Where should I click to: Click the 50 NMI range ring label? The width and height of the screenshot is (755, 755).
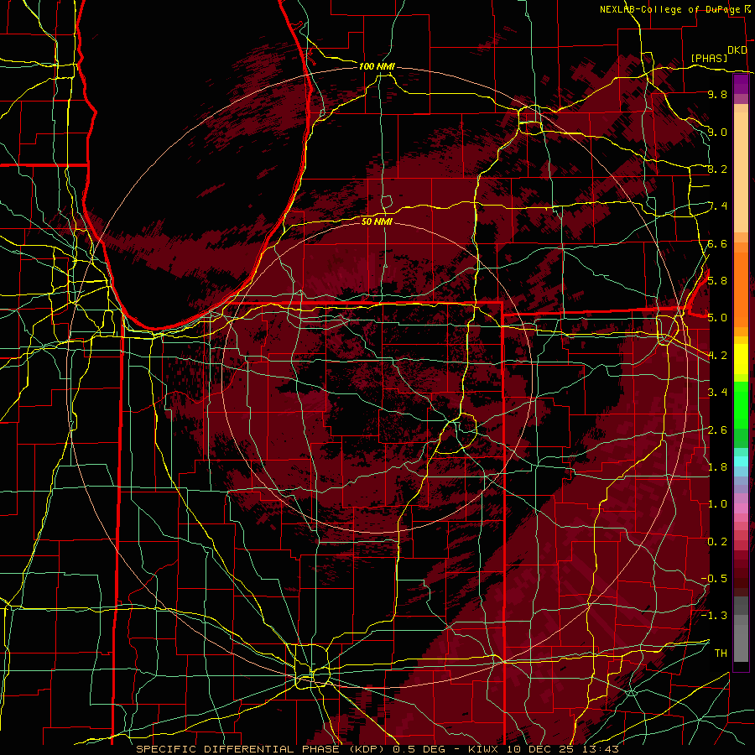(377, 221)
